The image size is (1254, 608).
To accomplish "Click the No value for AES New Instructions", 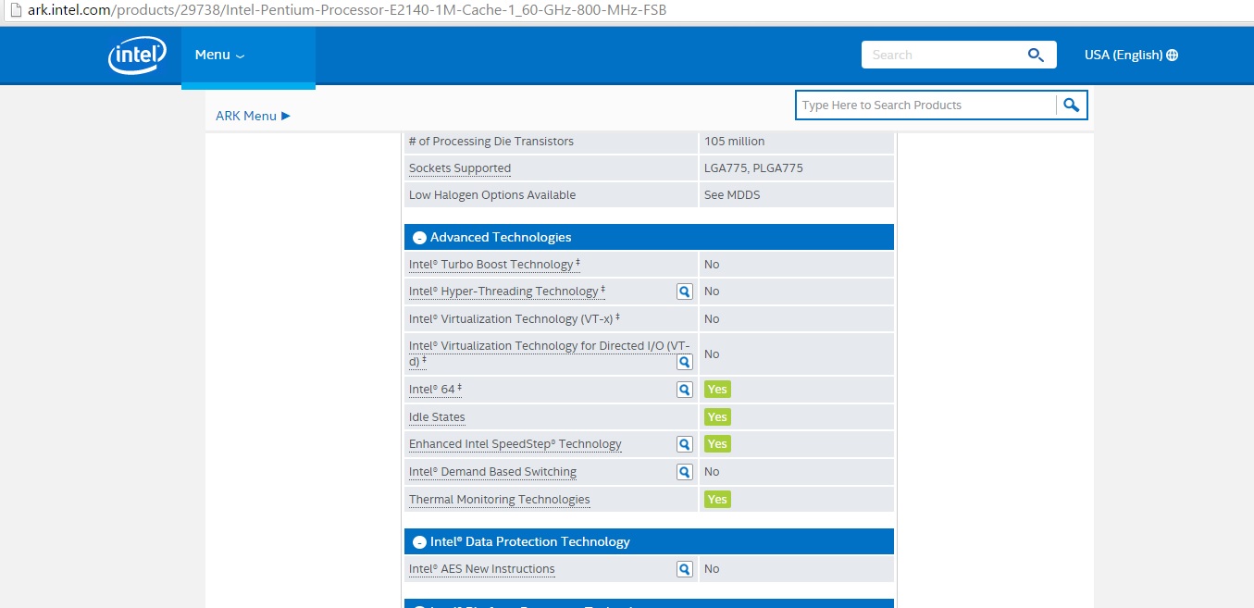I will point(712,569).
